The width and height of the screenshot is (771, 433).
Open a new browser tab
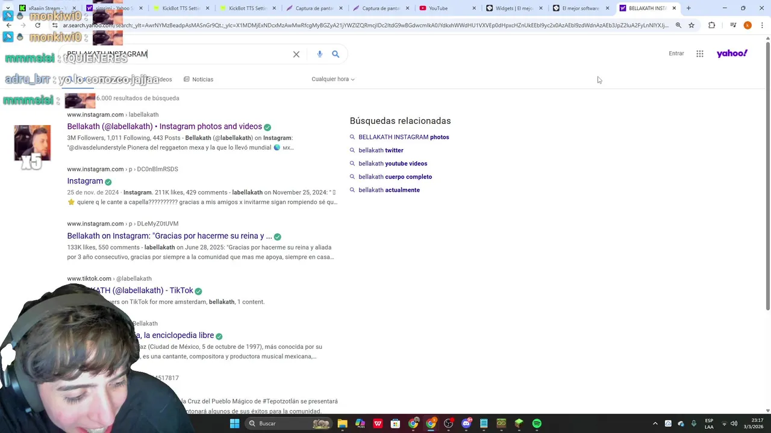tap(688, 8)
